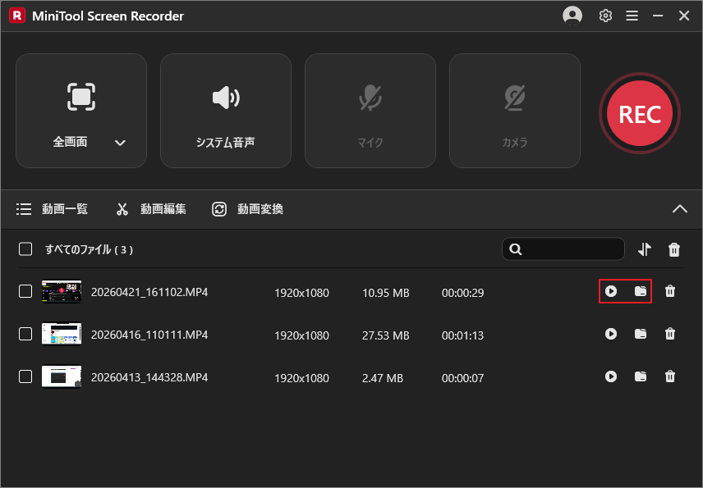Collapse the video list panel with the chevron

click(680, 209)
